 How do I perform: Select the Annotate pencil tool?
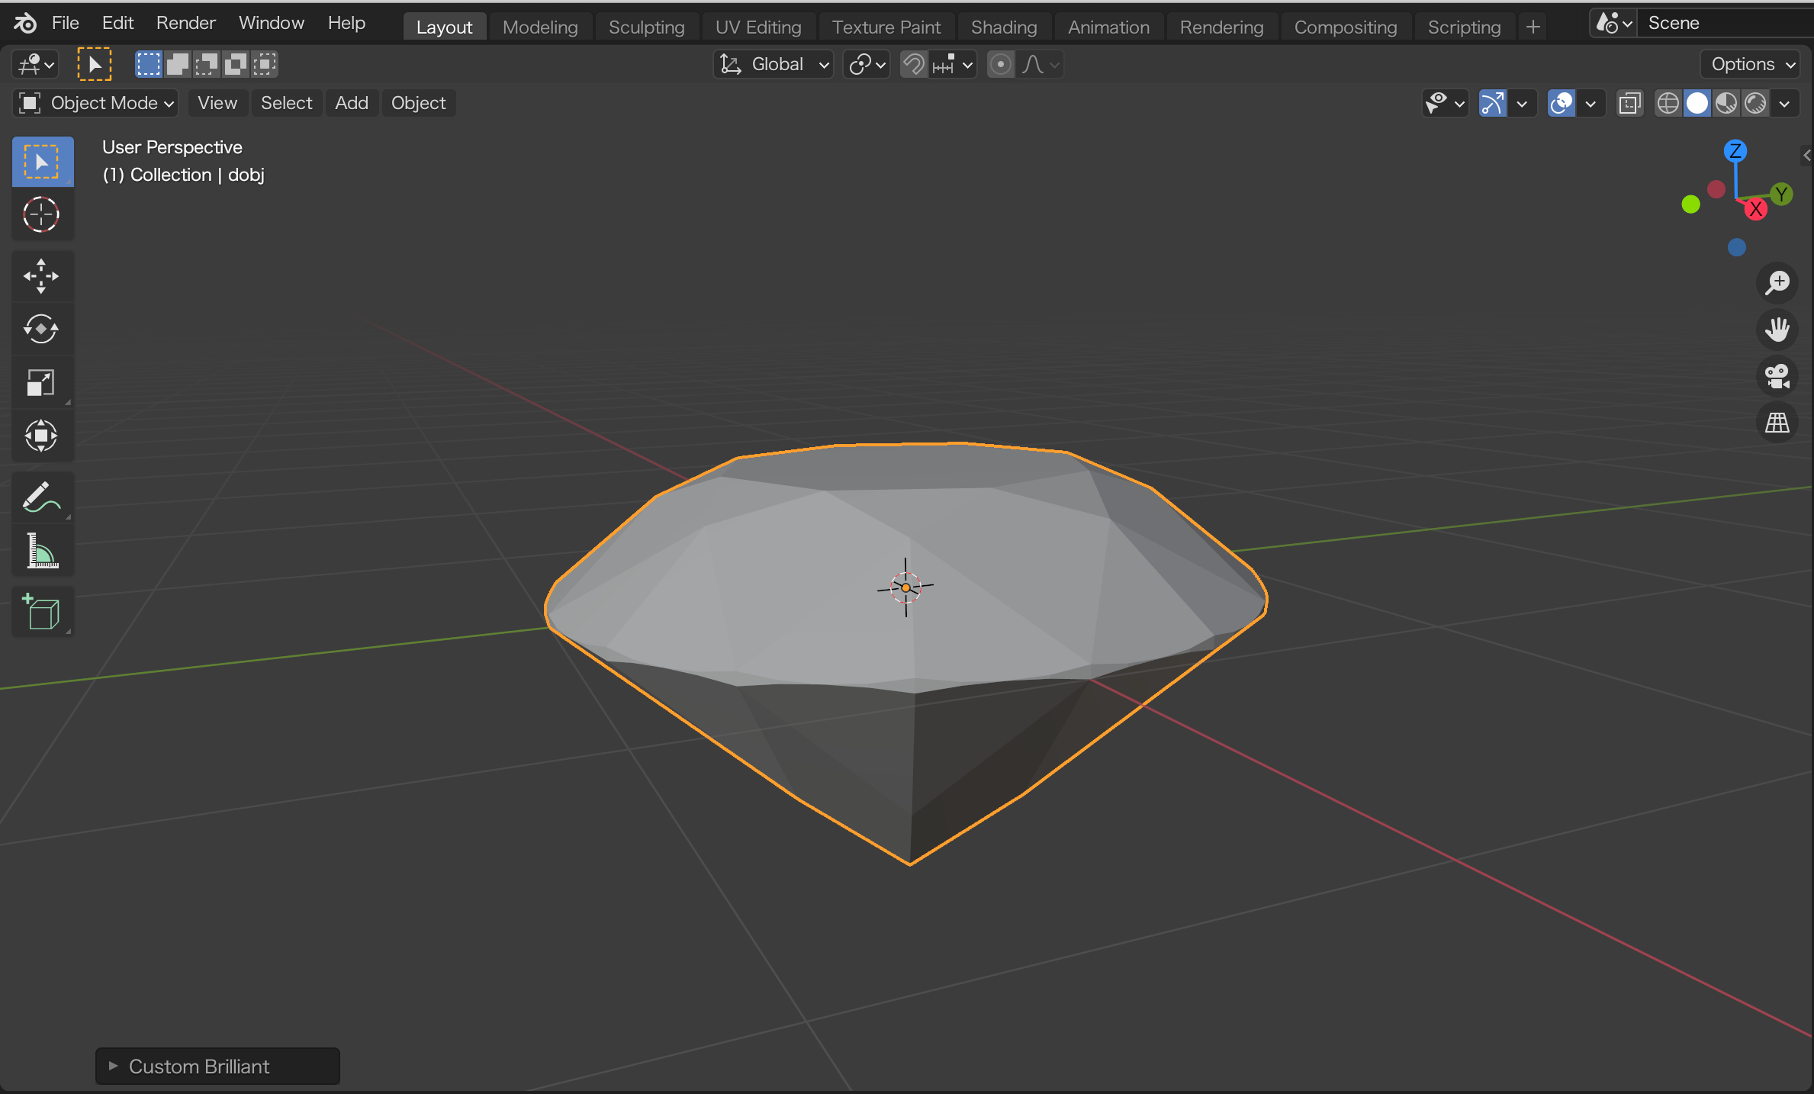tap(41, 497)
